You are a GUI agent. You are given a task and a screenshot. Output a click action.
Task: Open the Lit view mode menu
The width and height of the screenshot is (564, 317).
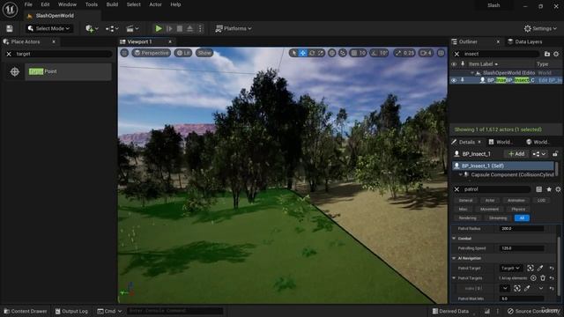click(x=183, y=53)
